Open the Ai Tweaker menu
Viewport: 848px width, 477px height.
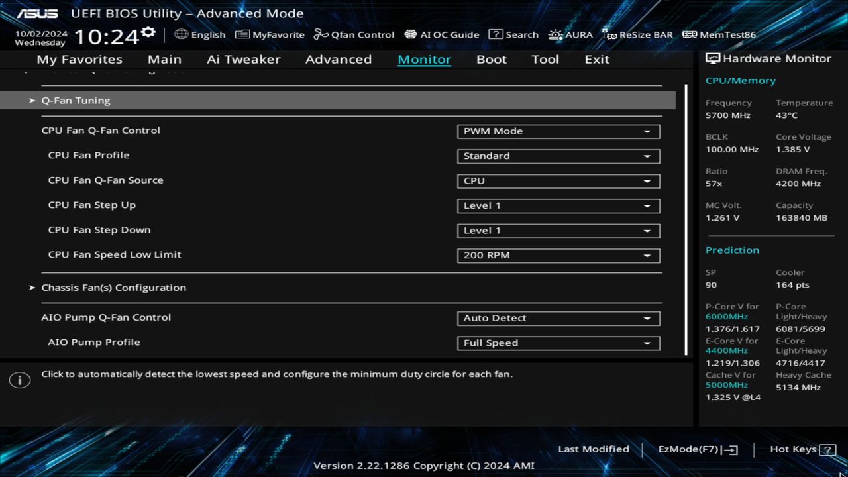pos(243,59)
